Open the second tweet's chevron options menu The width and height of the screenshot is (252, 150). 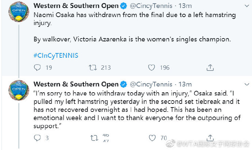point(247,84)
